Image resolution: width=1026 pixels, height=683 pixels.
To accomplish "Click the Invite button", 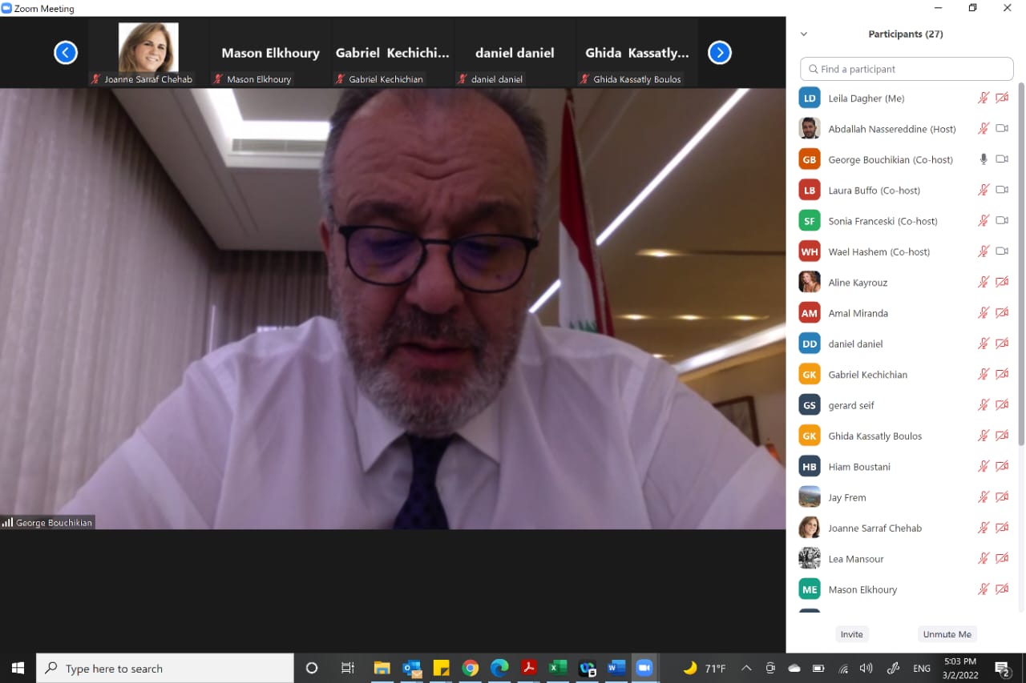I will (851, 634).
